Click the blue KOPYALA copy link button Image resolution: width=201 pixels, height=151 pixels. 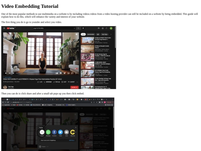tap(72, 140)
